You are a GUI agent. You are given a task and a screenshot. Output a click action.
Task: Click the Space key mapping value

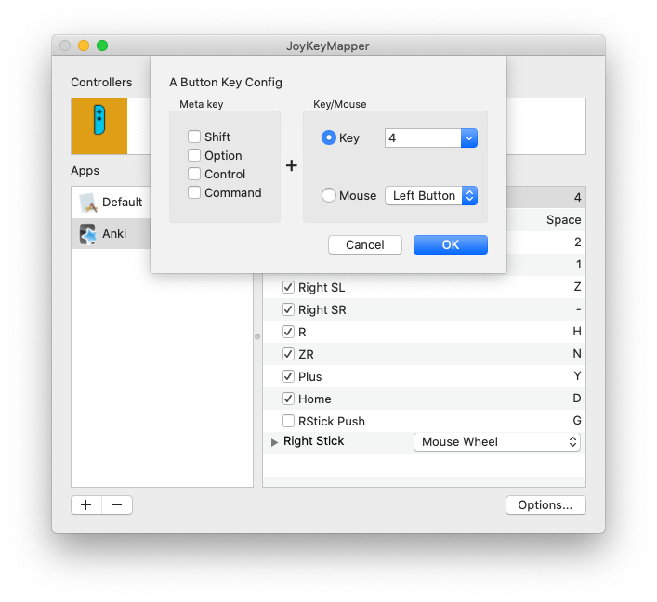(x=563, y=220)
